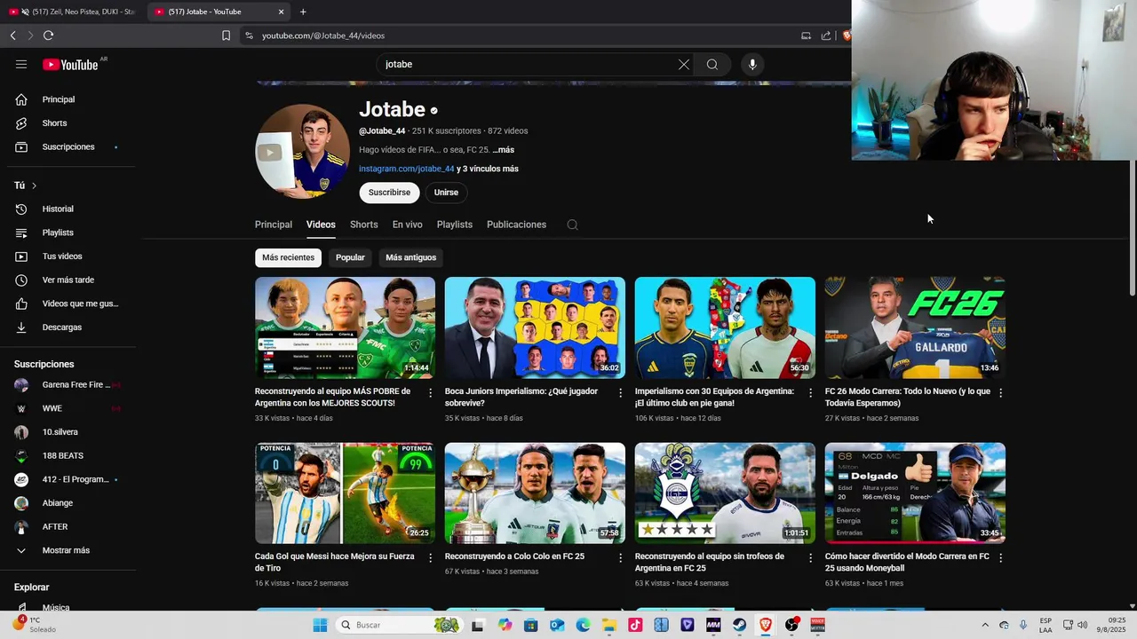Select Más antiguos filter chip
The height and width of the screenshot is (639, 1137).
[410, 257]
